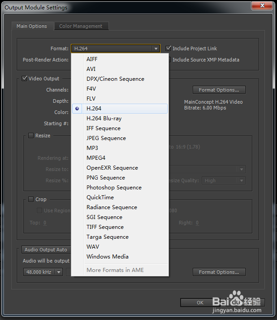The width and height of the screenshot is (277, 320).
Task: Toggle Use Region of Interest checkbox
Action: click(39, 210)
